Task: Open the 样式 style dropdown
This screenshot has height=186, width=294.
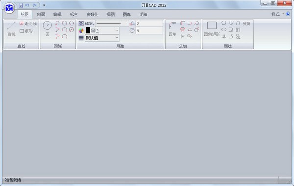Action: point(277,14)
